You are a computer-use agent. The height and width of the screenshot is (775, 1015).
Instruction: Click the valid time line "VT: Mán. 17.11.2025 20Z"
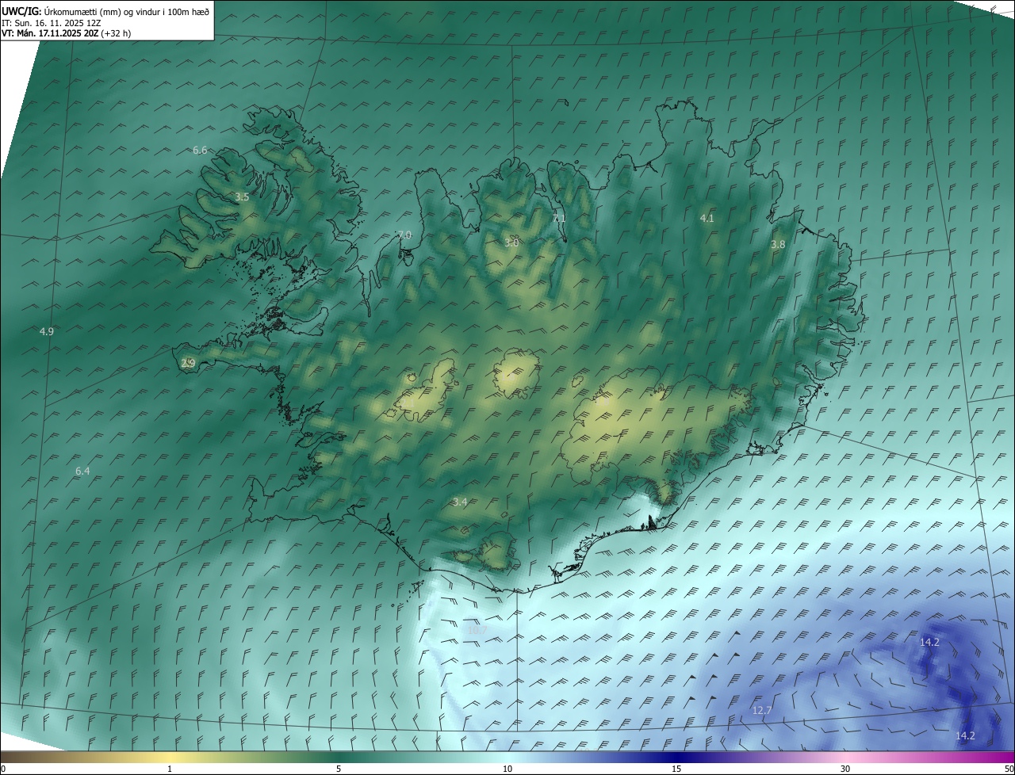50,33
